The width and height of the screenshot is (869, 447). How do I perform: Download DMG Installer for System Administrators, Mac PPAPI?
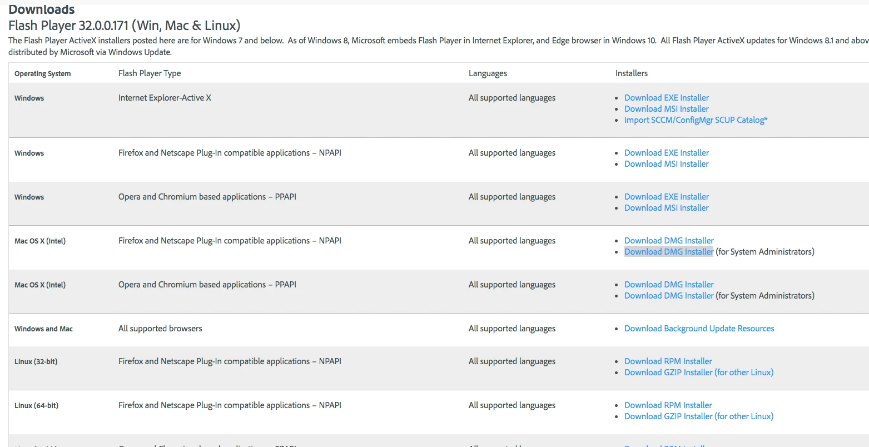point(669,296)
